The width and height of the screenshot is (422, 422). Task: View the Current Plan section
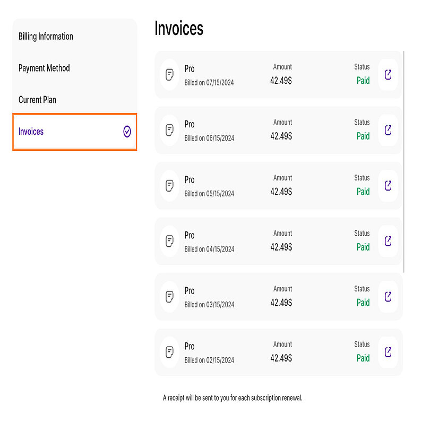(37, 100)
